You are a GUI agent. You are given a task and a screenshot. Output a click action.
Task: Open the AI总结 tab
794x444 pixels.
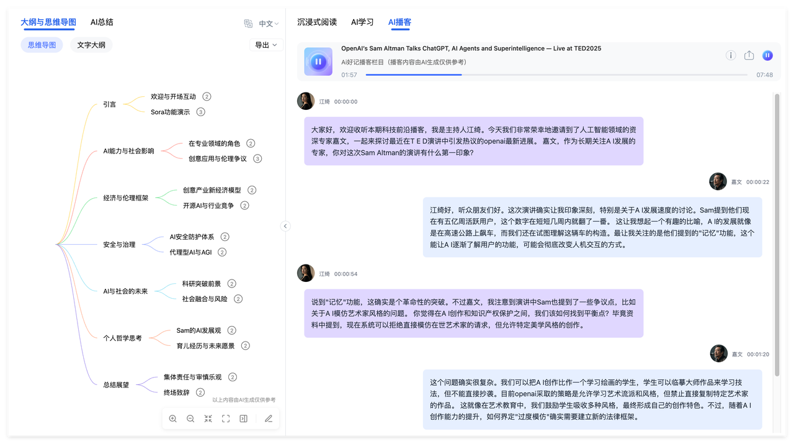[x=102, y=22]
